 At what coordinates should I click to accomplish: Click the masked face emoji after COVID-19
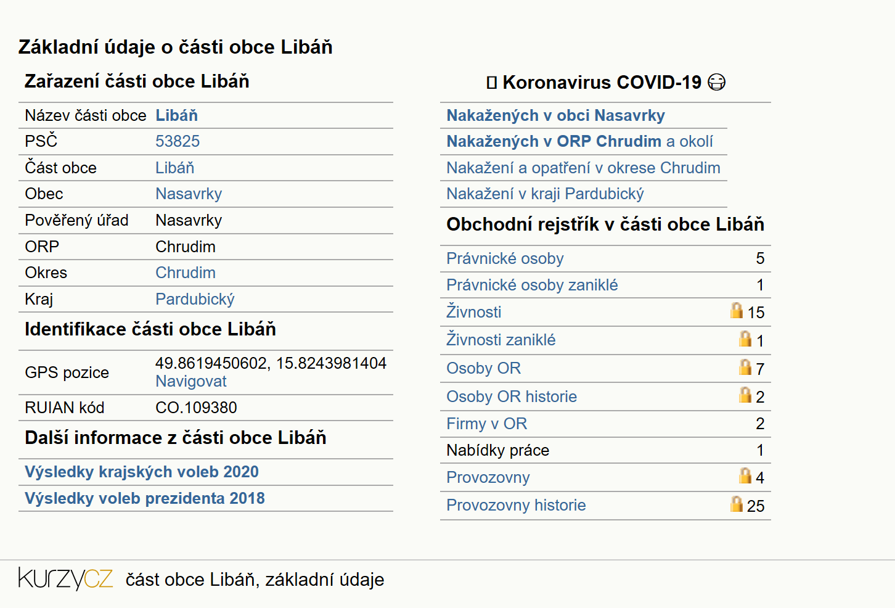(x=717, y=82)
